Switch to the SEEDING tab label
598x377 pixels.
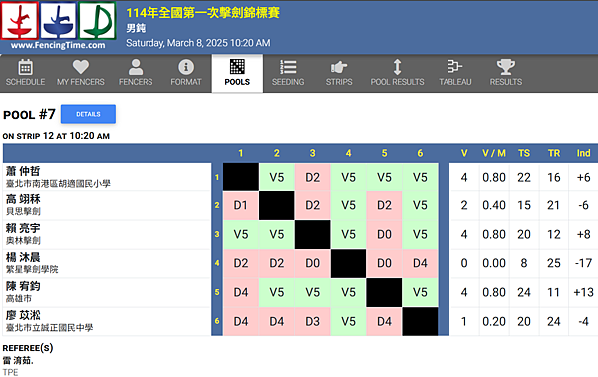pyautogui.click(x=288, y=82)
